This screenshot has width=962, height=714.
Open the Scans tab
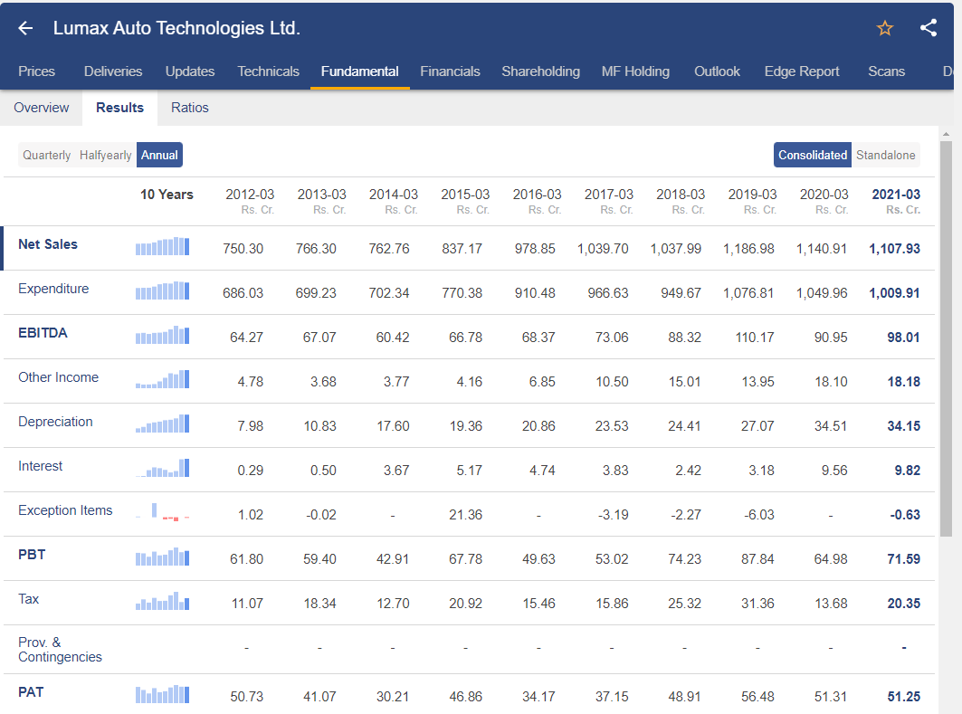[886, 71]
